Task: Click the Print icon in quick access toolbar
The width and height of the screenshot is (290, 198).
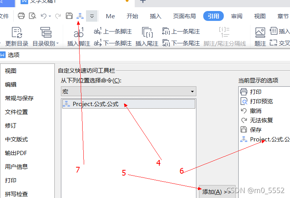Action: 21,16
